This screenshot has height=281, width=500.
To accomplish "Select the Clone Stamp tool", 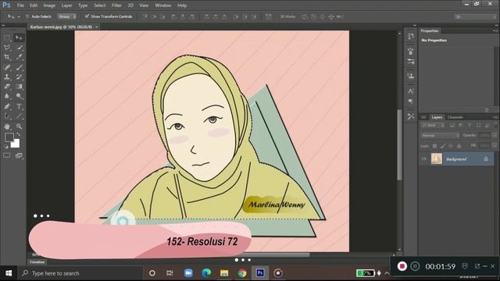I will 7,76.
